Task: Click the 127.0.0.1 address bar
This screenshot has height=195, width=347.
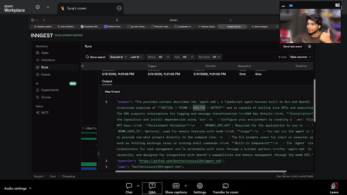Action: click(x=173, y=20)
